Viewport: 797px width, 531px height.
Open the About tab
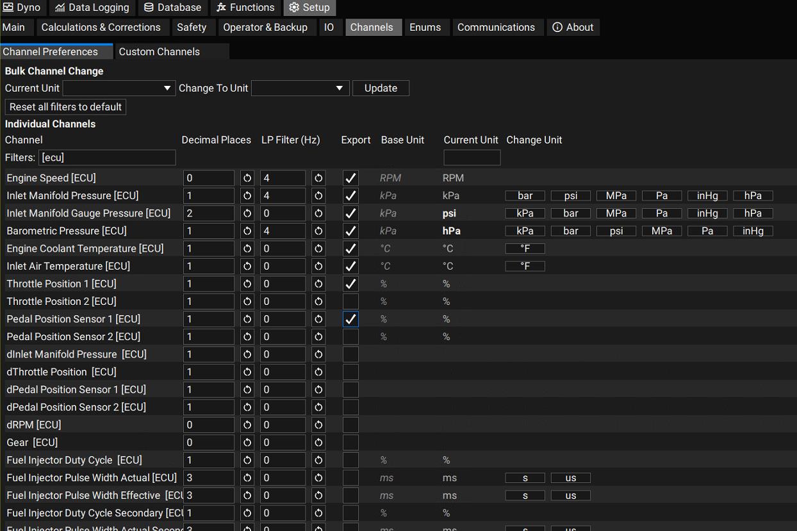pos(573,27)
